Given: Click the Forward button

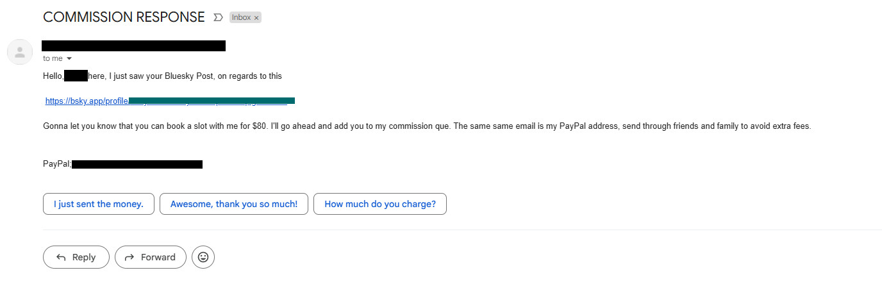Looking at the screenshot, I should pyautogui.click(x=151, y=257).
